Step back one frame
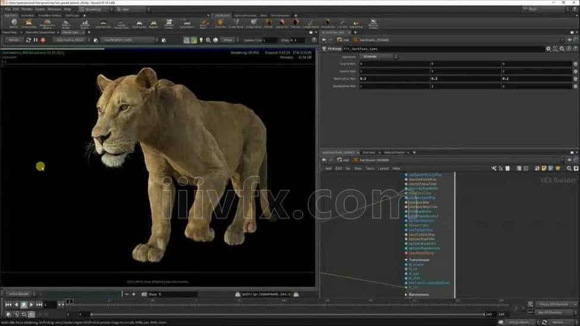The width and height of the screenshot is (580, 326). tap(16, 305)
